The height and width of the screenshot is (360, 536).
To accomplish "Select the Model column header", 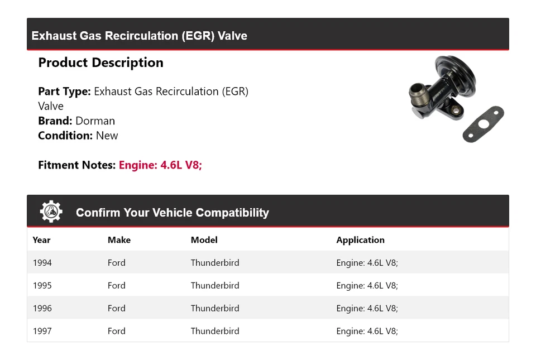I will coord(204,240).
